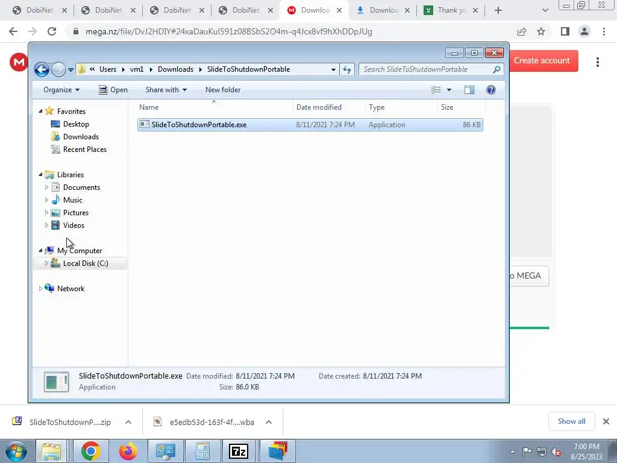Sort files by Date modified column

[x=328, y=107]
